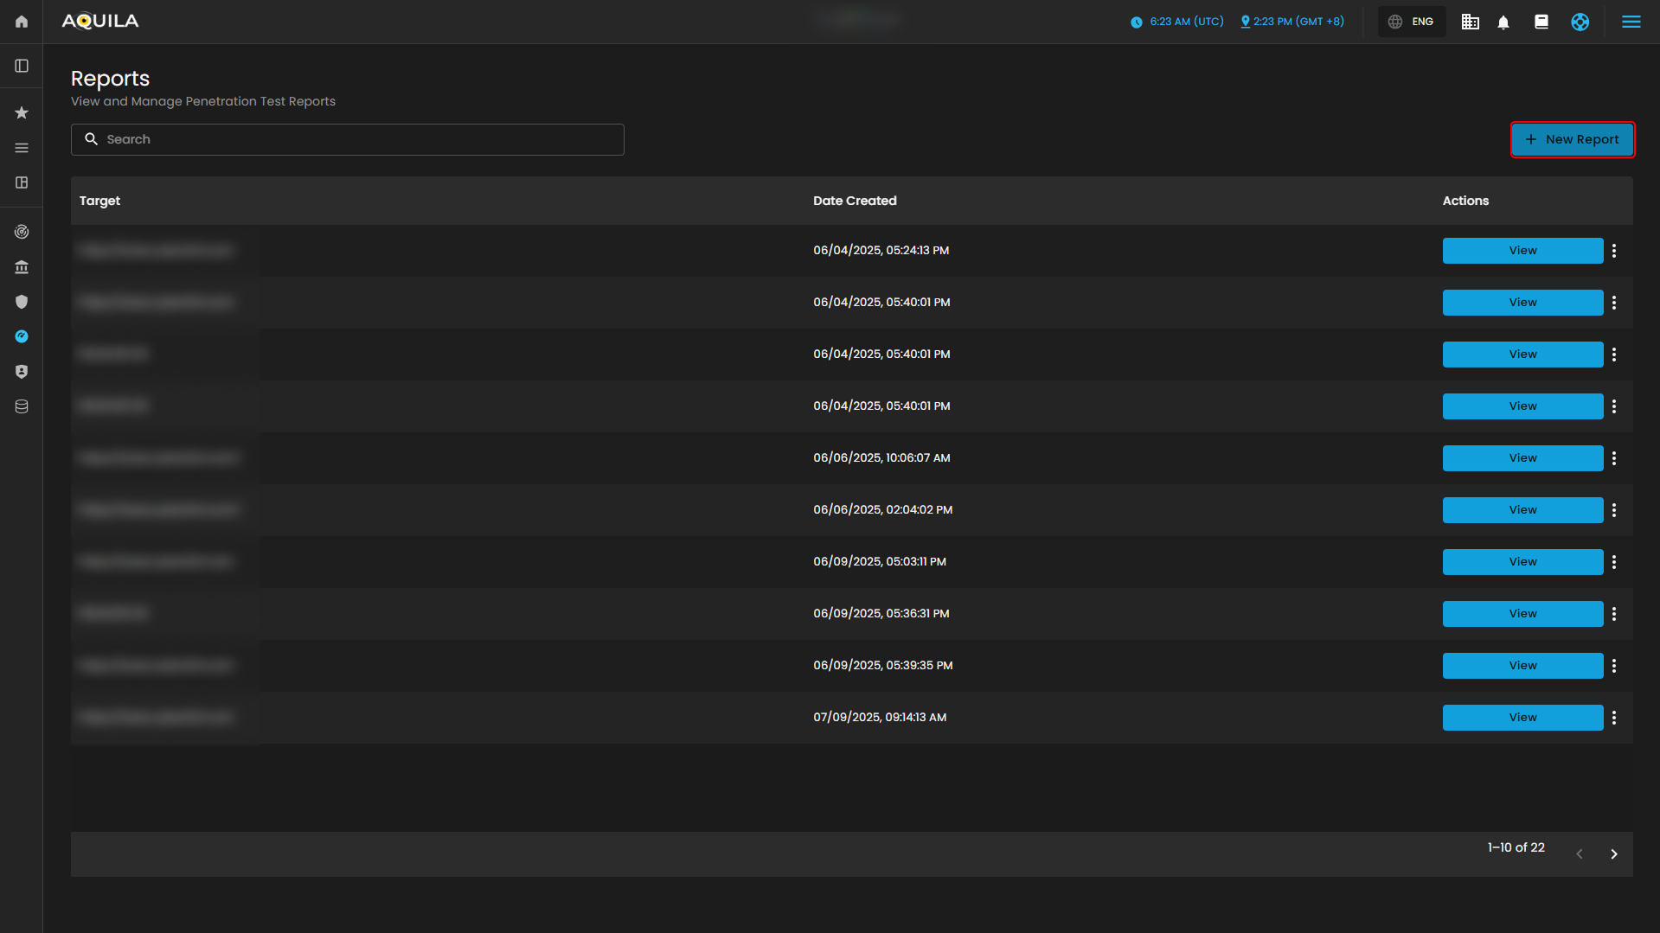Click the shield with person icon
The image size is (1660, 933).
22,372
